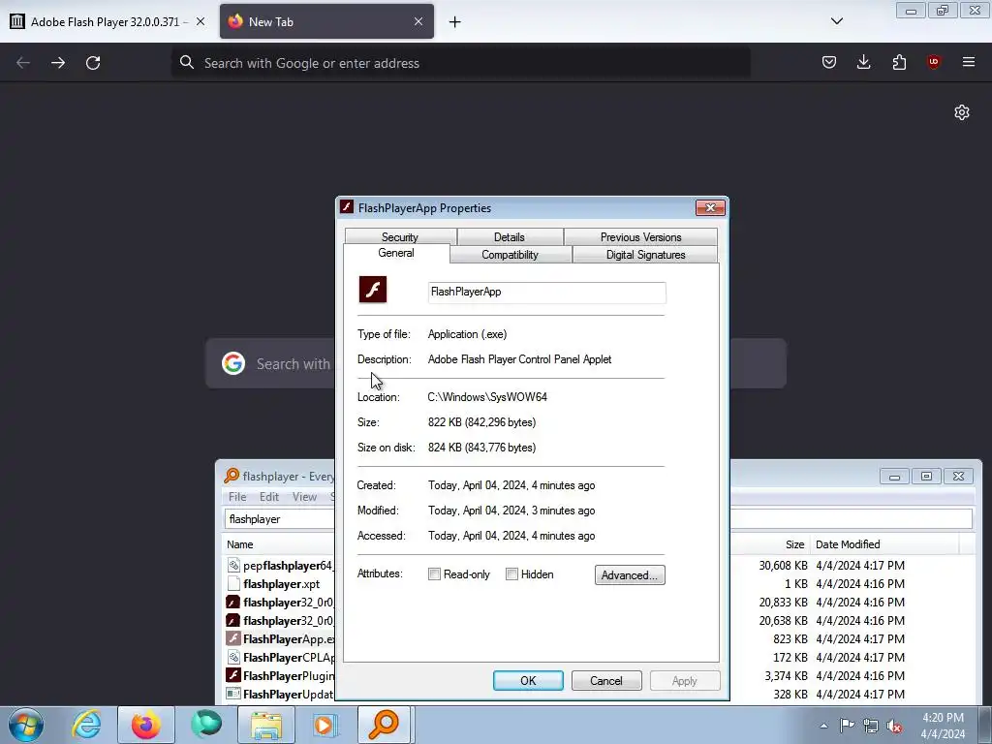The height and width of the screenshot is (744, 992).
Task: Launch Internet Explorer from taskbar
Action: coord(86,725)
